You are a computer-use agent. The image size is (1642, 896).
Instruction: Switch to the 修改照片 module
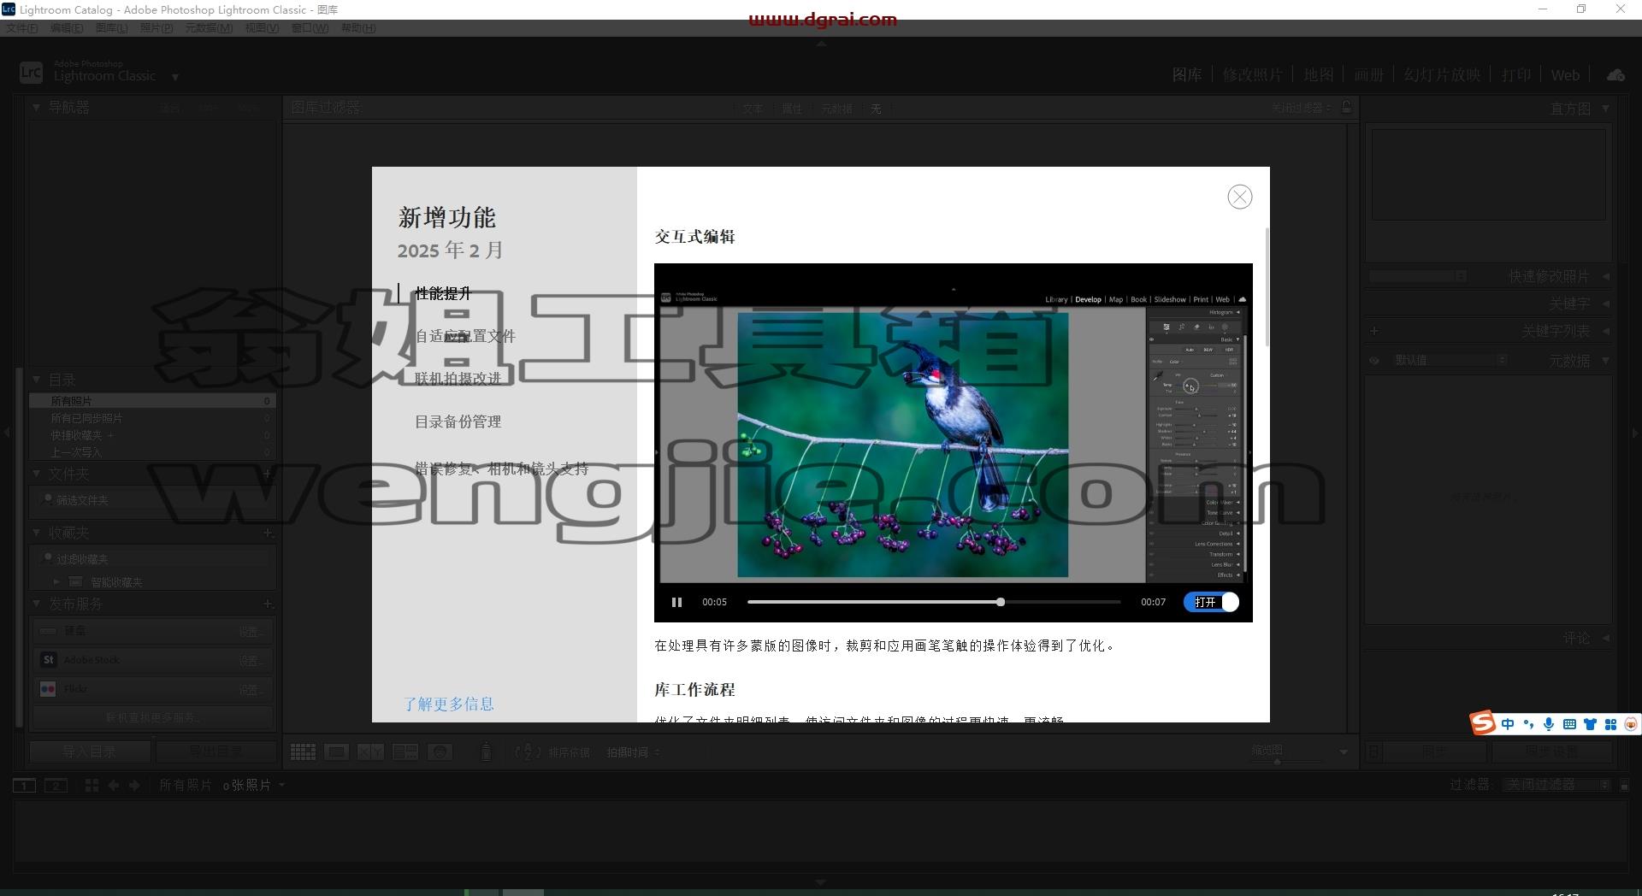[1252, 75]
